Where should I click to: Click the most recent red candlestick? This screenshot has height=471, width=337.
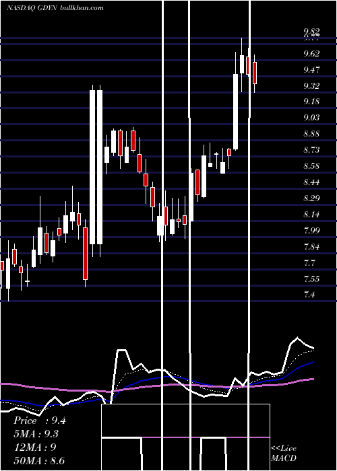coord(255,73)
